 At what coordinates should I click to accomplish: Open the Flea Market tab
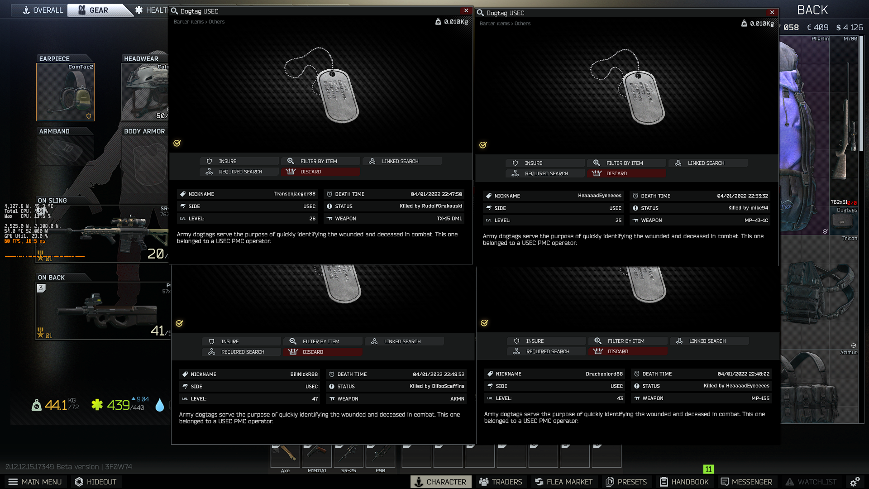[x=563, y=482]
